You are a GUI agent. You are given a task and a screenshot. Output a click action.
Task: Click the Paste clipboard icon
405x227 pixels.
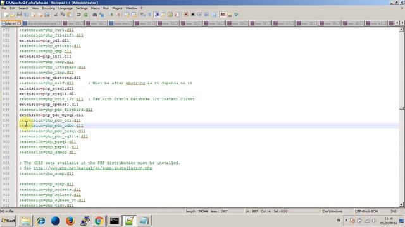70,15
